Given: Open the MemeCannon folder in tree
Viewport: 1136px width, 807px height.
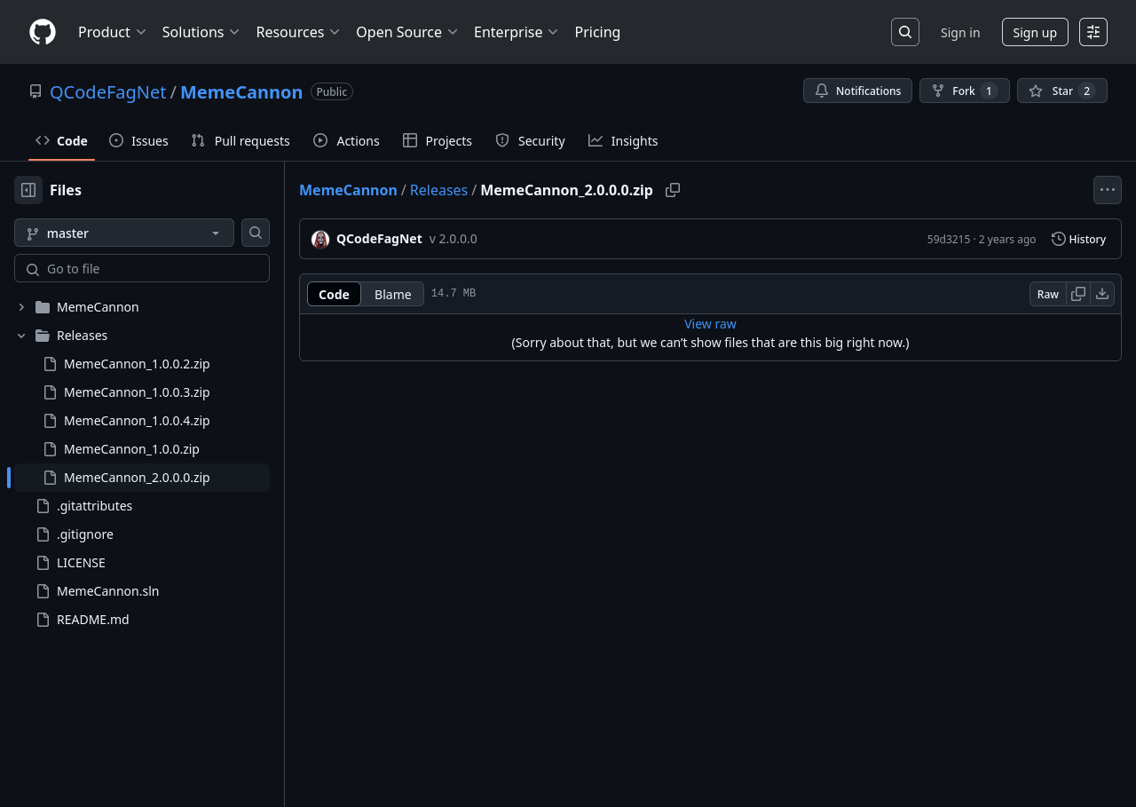Looking at the screenshot, I should 98,307.
